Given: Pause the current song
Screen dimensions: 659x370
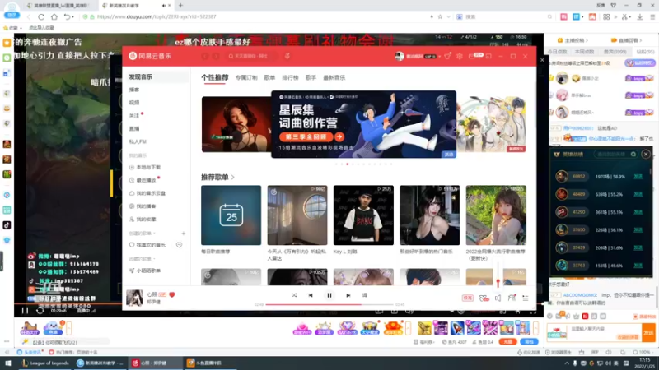Looking at the screenshot, I should pyautogui.click(x=329, y=295).
